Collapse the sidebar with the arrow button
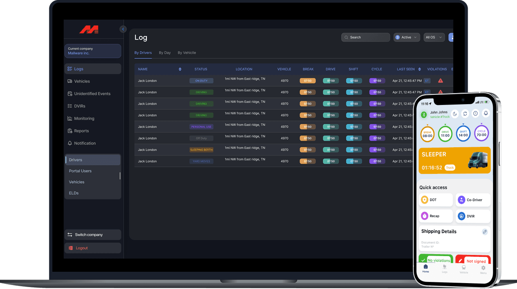Screen dimensions: 517x289 coord(123,29)
